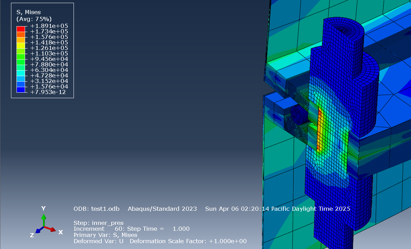Click the legend title 'S, Mises'
This screenshot has width=411, height=249.
29,12
